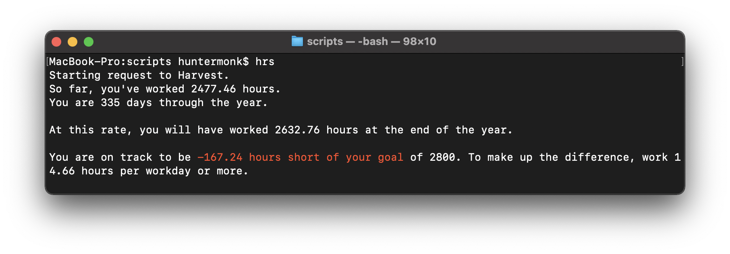Click the '2632.76' projected hours value

(297, 130)
